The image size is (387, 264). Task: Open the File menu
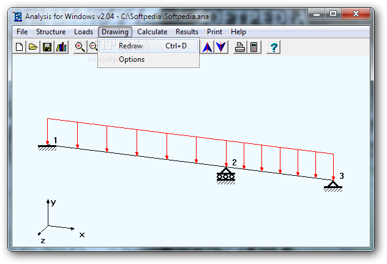tap(22, 32)
